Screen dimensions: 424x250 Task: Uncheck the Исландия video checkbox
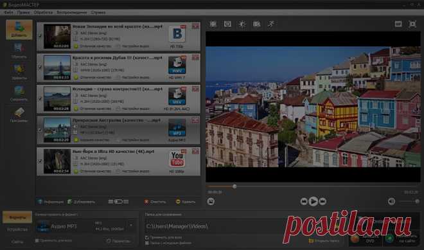[x=40, y=99]
